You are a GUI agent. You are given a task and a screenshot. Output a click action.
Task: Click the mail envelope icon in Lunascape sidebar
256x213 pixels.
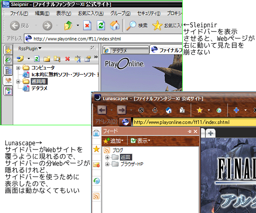(96, 165)
